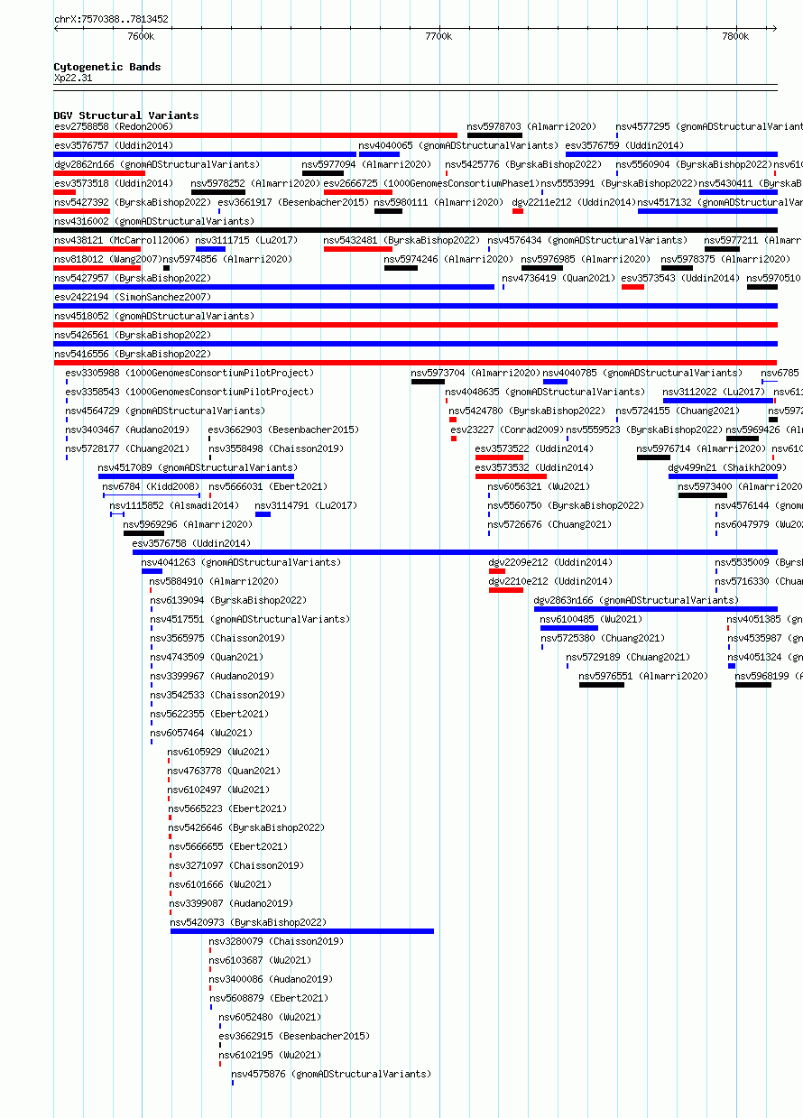
Task: Click the chrX:7570388..7813452 coordinates label
Action: (x=111, y=19)
